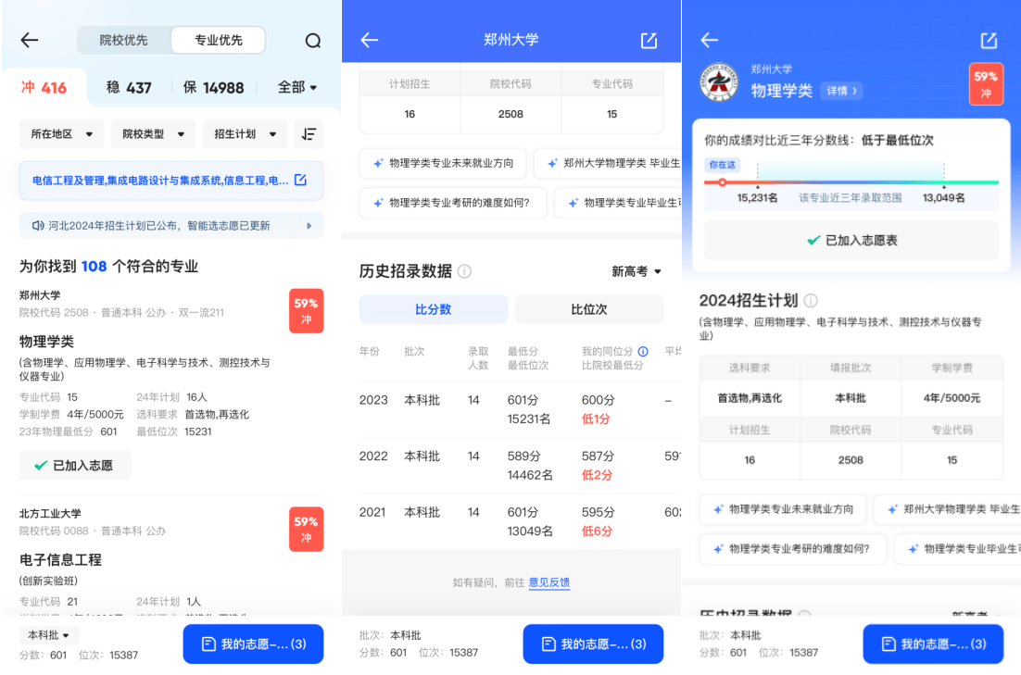
Task: Click the 4年/5000元 tuition cell in the right panel
Action: coord(952,398)
